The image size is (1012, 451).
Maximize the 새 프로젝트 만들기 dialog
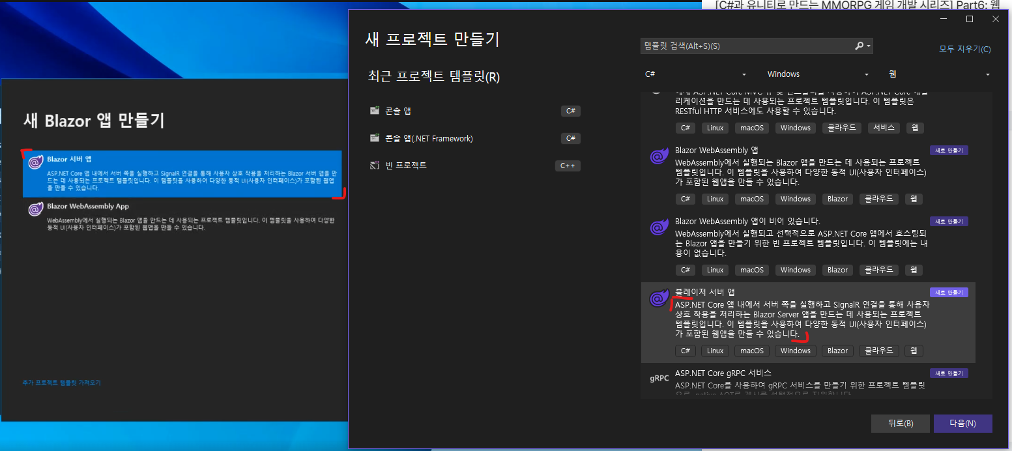tap(970, 19)
